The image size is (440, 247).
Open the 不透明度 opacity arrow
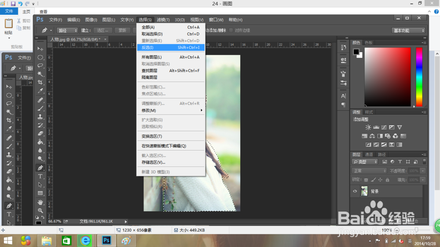click(423, 171)
